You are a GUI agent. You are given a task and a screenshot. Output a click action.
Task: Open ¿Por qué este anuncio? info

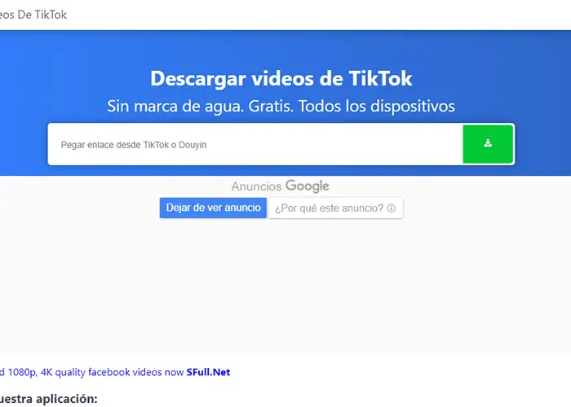click(x=336, y=208)
